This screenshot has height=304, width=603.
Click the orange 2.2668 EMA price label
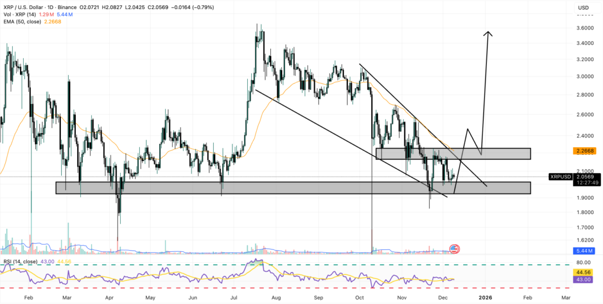point(585,150)
